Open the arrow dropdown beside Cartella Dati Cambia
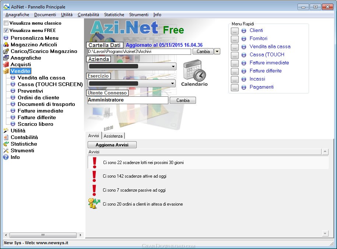337x249 pixels. (x=217, y=51)
